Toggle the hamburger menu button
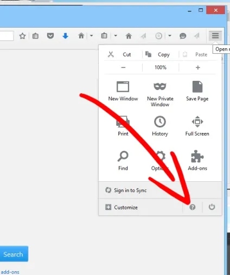The width and height of the screenshot is (230, 275). pos(215,36)
